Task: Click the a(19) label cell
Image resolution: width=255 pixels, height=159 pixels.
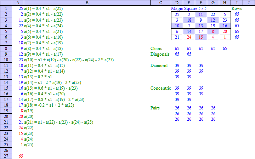Action: (29, 111)
